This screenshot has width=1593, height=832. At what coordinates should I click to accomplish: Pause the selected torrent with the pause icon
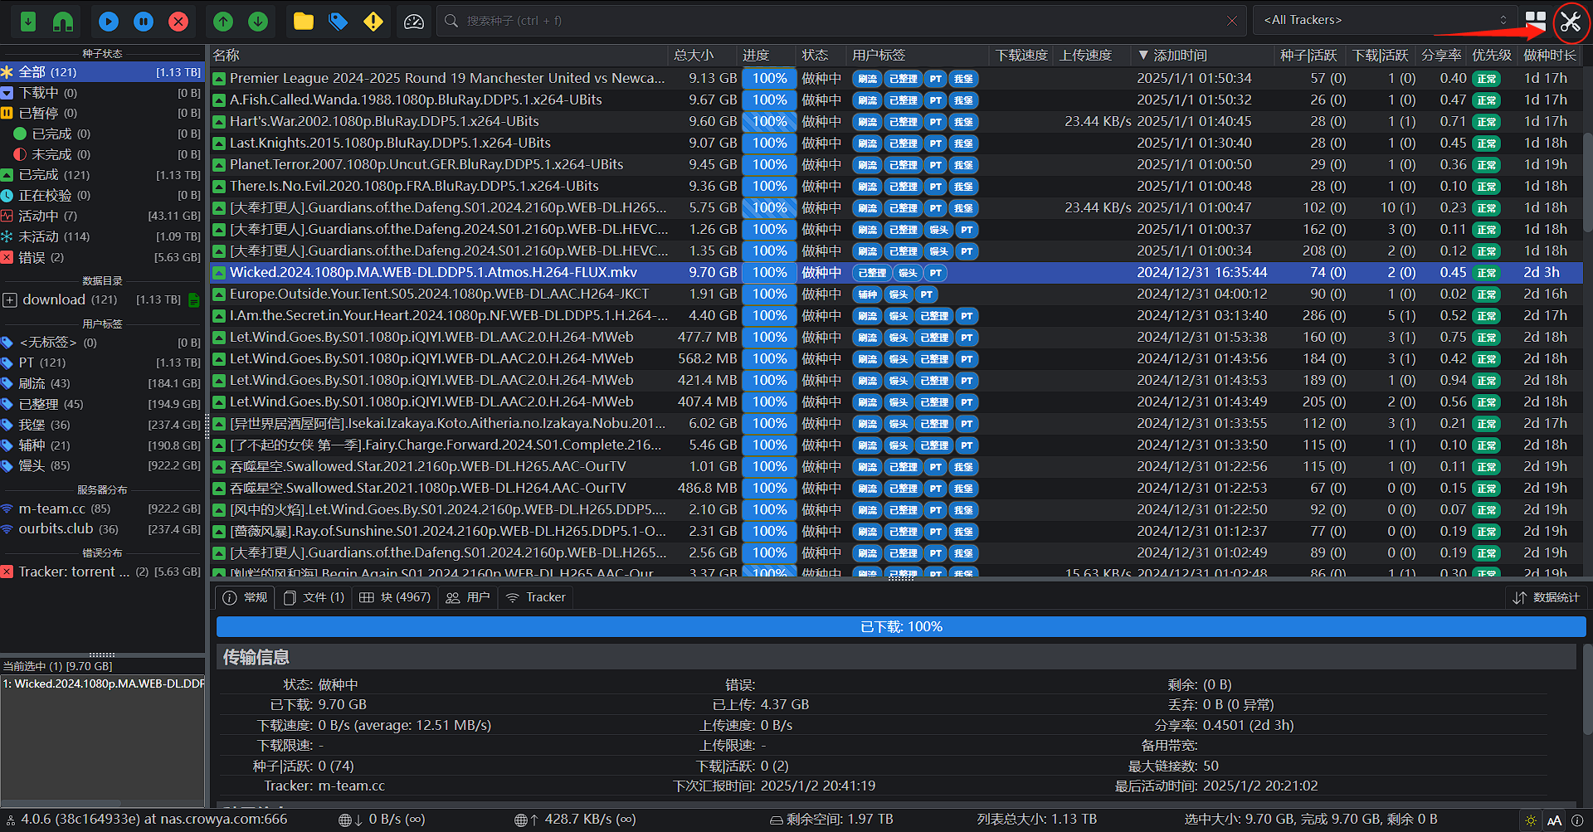[x=144, y=21]
